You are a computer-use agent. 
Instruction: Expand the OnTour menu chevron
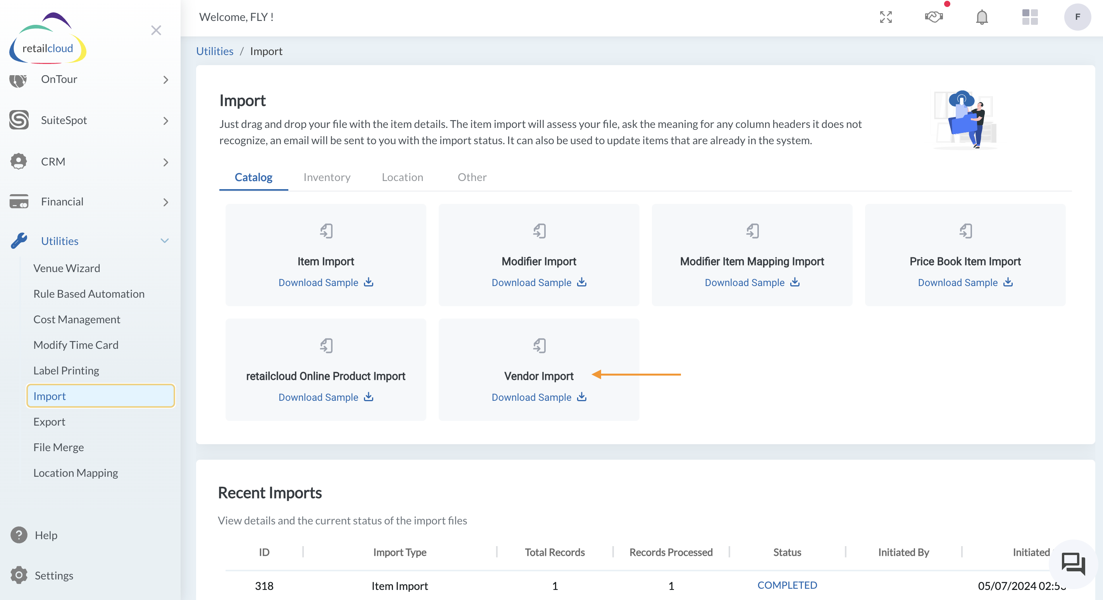point(166,80)
